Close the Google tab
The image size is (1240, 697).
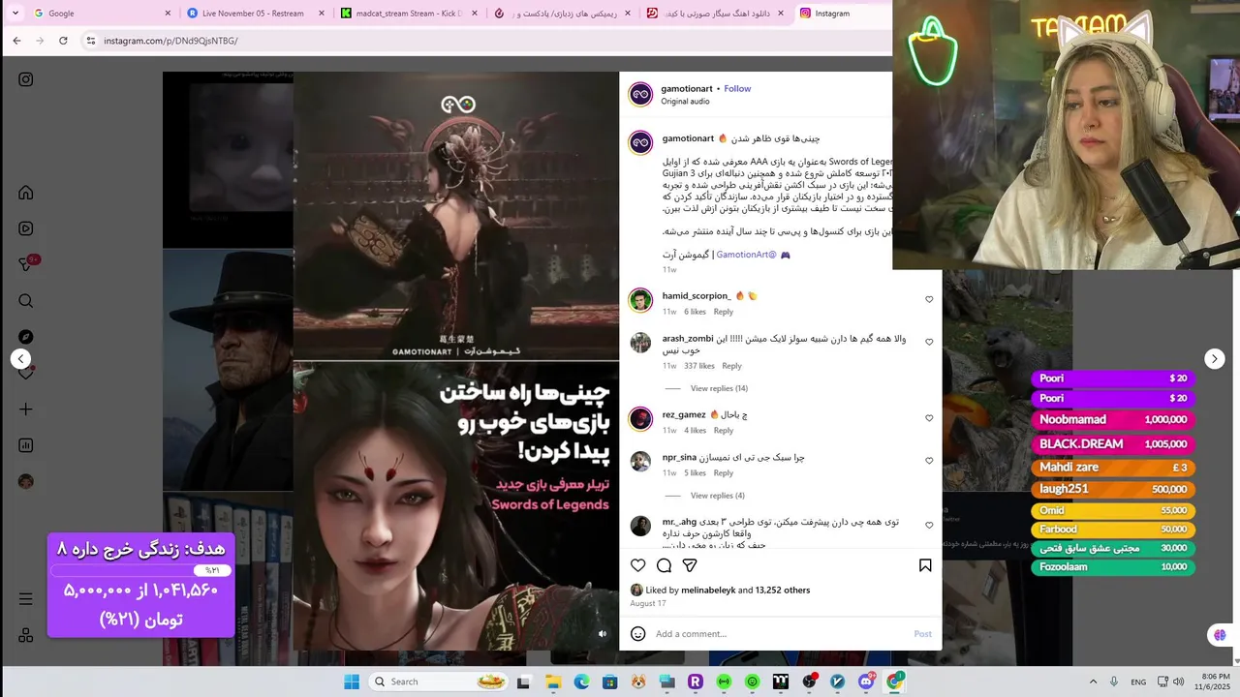168,14
